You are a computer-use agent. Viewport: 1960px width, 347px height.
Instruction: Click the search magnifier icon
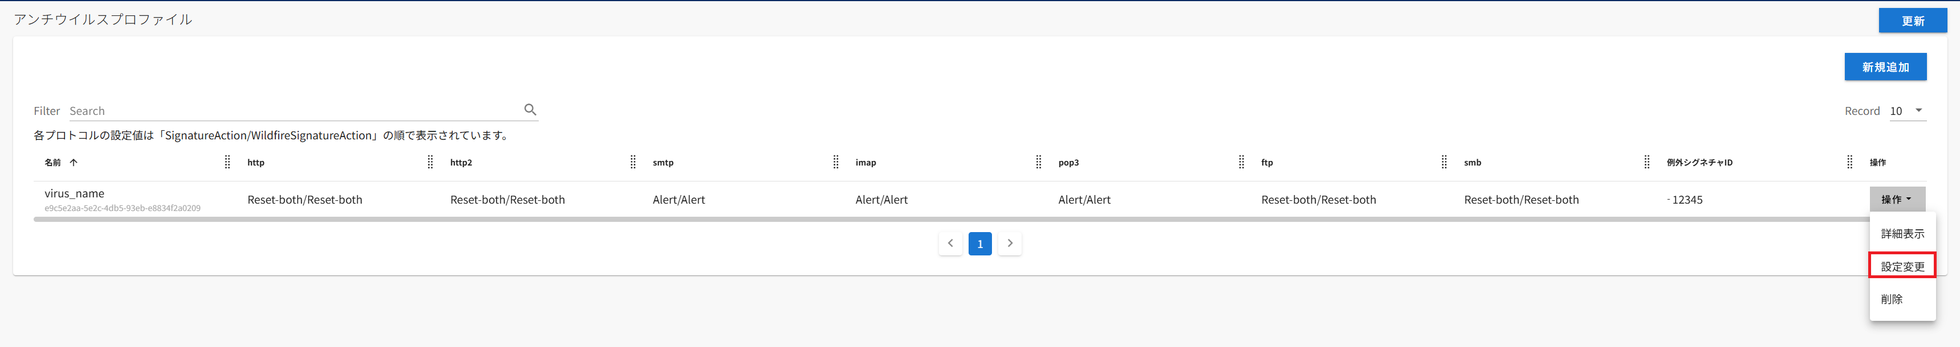[530, 110]
